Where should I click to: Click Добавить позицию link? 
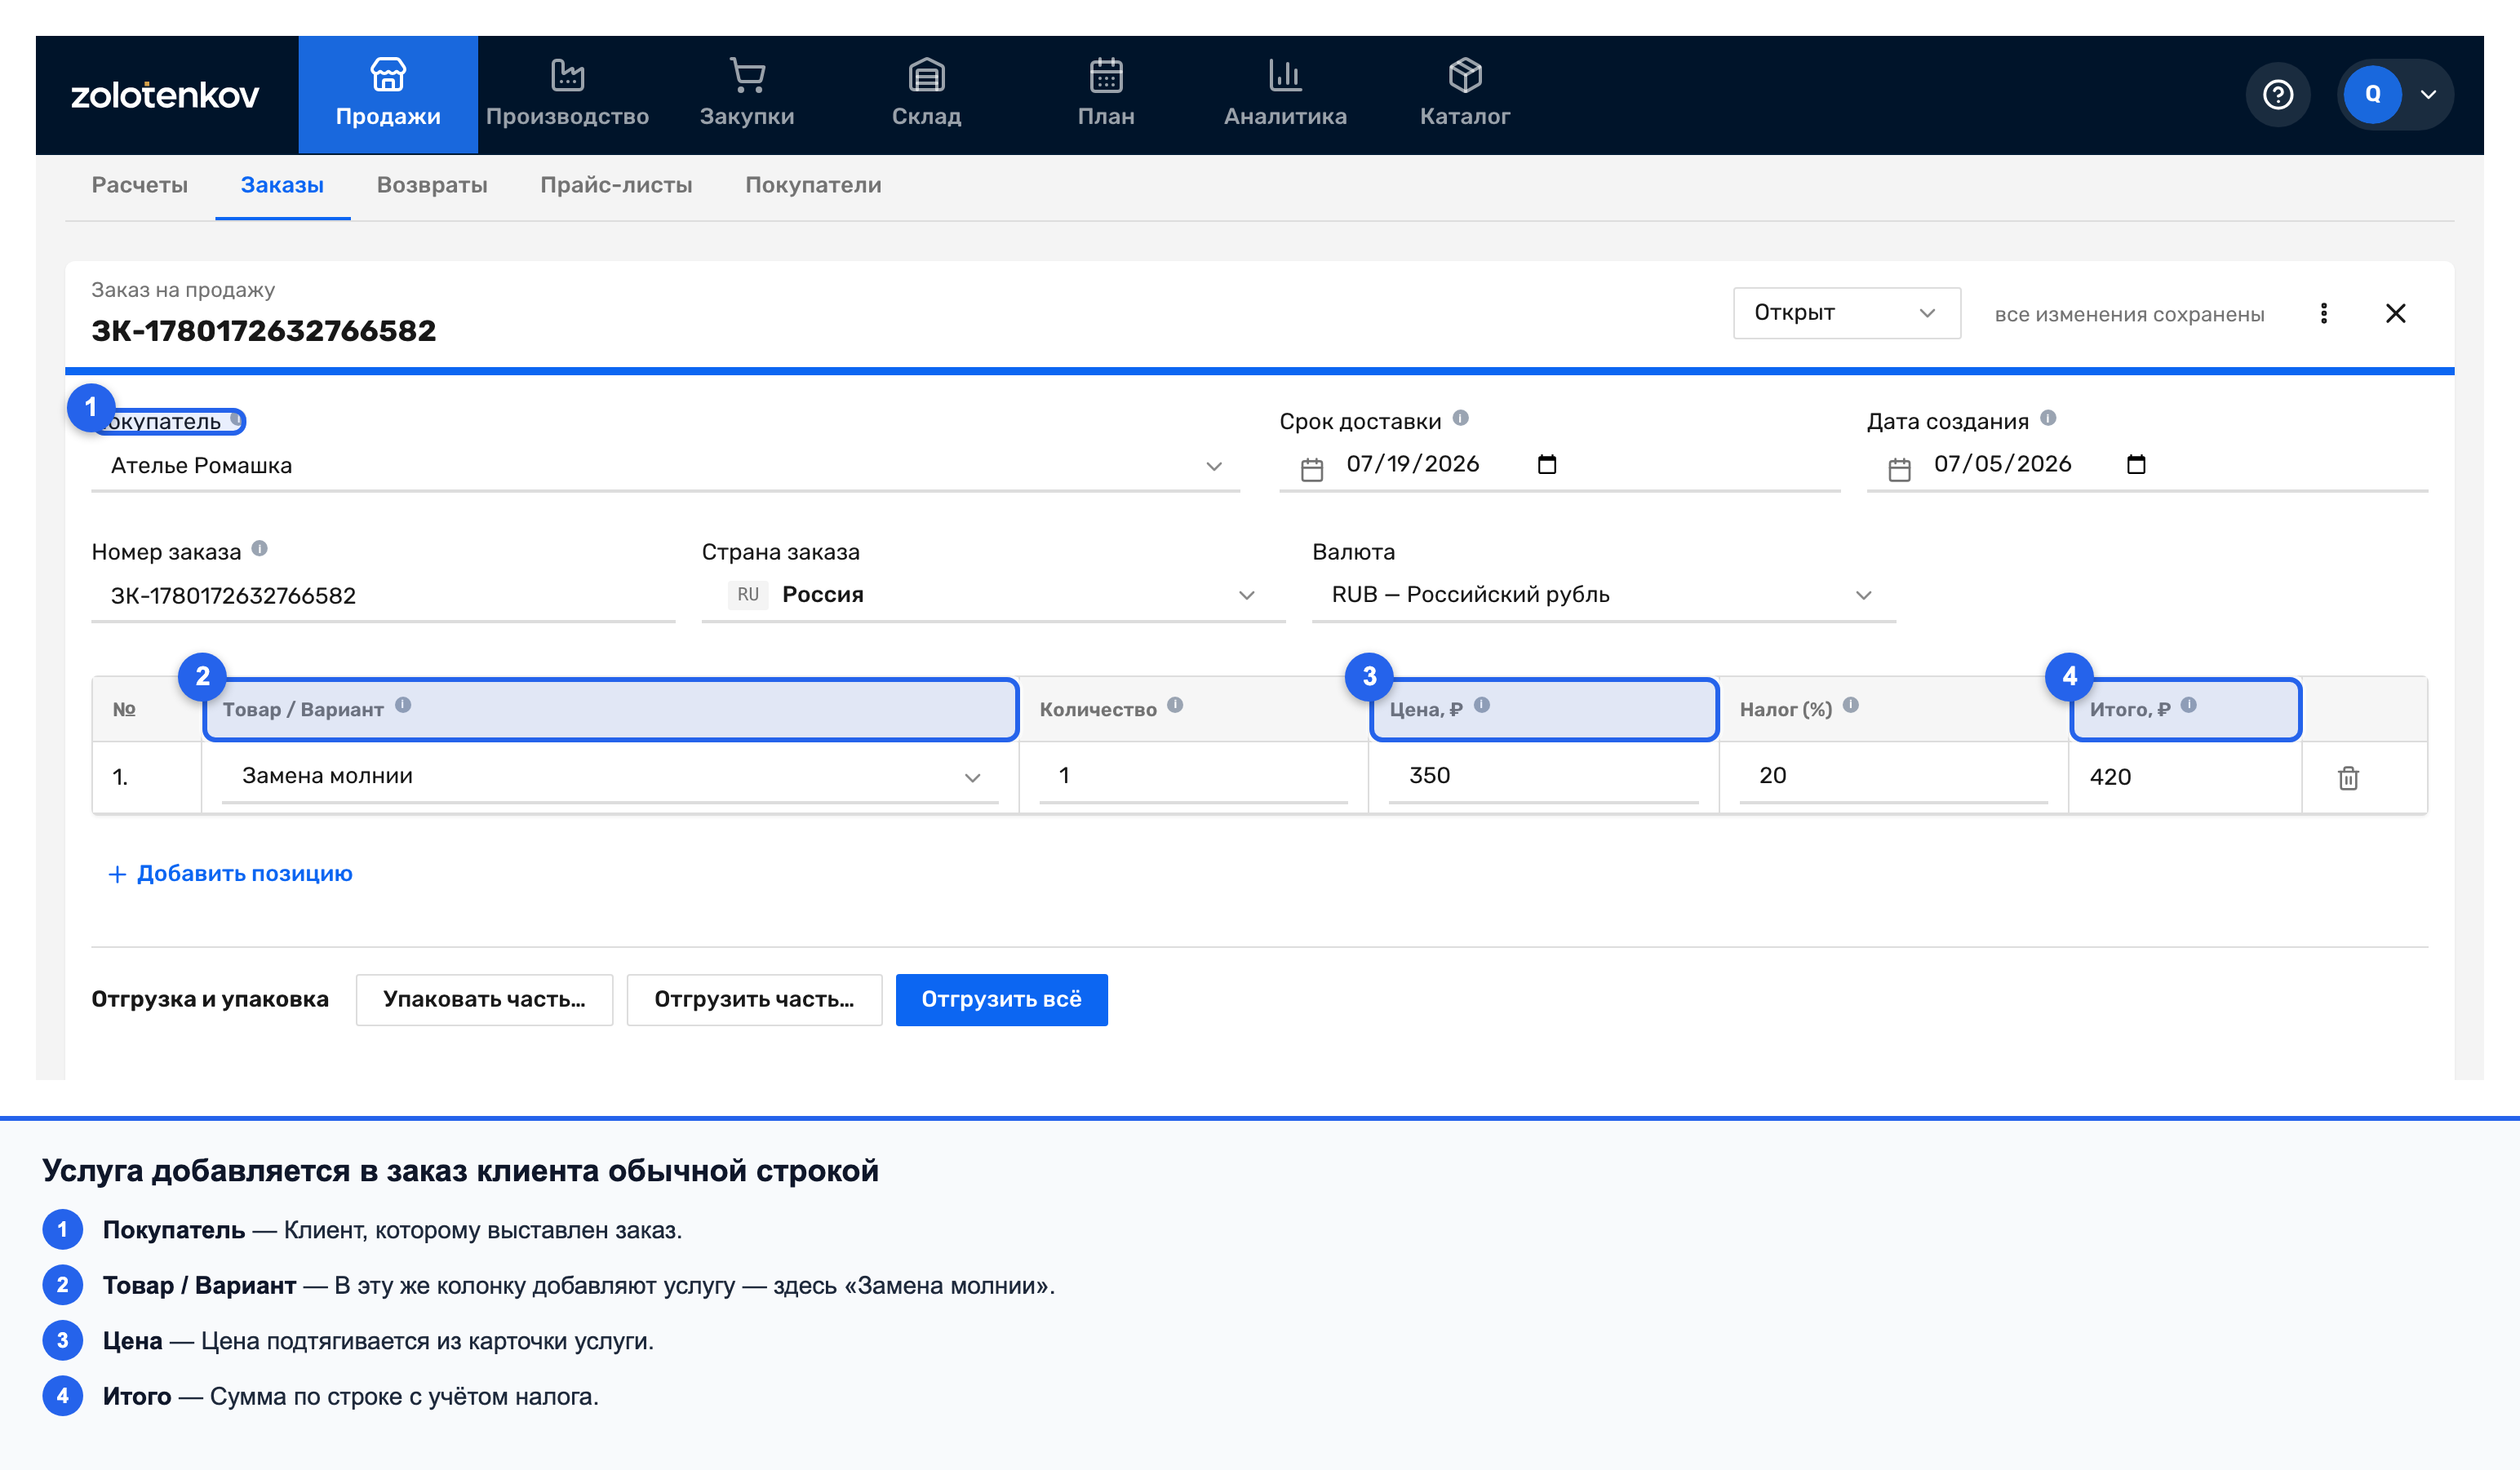tap(230, 874)
